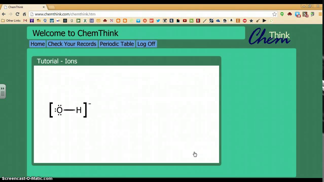Open the BuzzFeed BF bookmark icon
Image resolution: width=324 pixels, height=182 pixels.
[x=152, y=21]
